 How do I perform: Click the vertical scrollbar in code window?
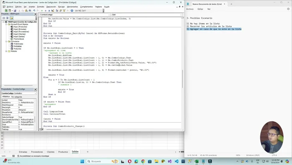coord(182,79)
